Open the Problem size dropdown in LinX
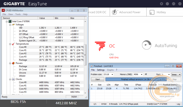183x107 pixels. click(x=112, y=74)
